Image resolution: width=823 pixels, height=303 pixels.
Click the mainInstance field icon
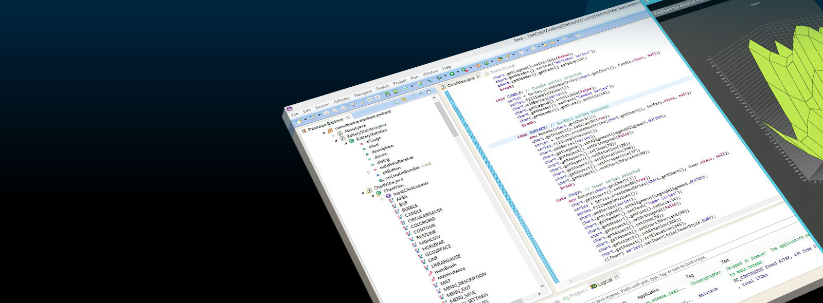[x=433, y=278]
